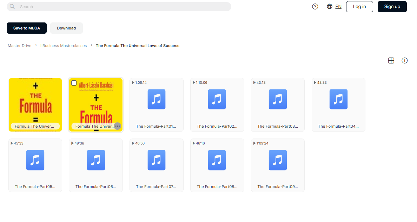Click the Download button

point(66,28)
